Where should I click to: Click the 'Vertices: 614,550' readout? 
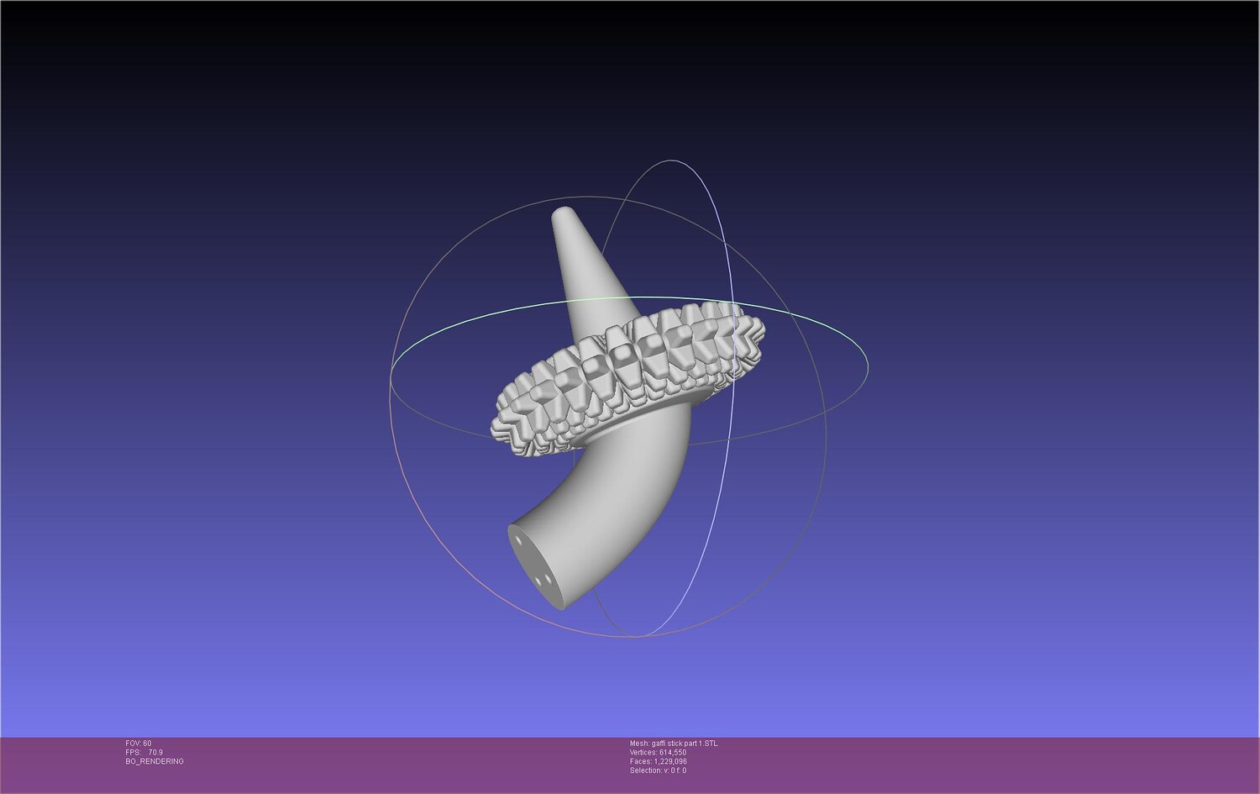pos(658,753)
